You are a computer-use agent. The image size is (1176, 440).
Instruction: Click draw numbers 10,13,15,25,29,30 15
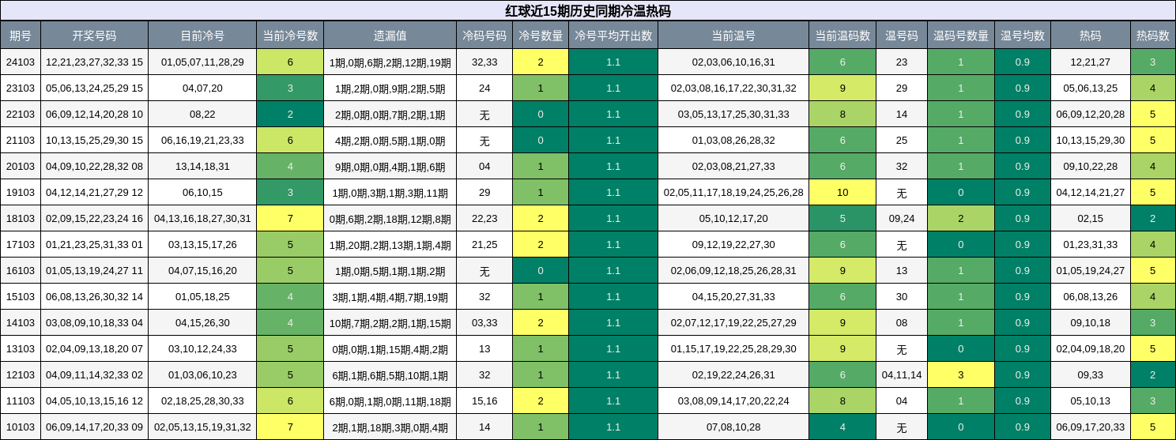(x=94, y=141)
